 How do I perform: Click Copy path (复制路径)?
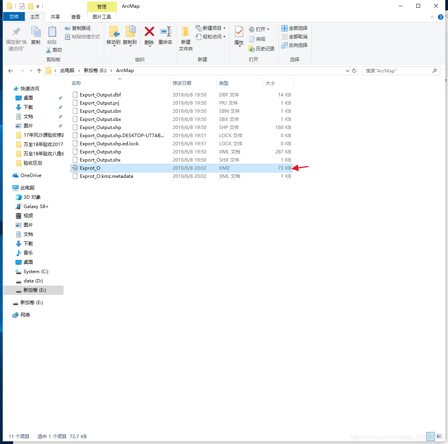pos(78,28)
